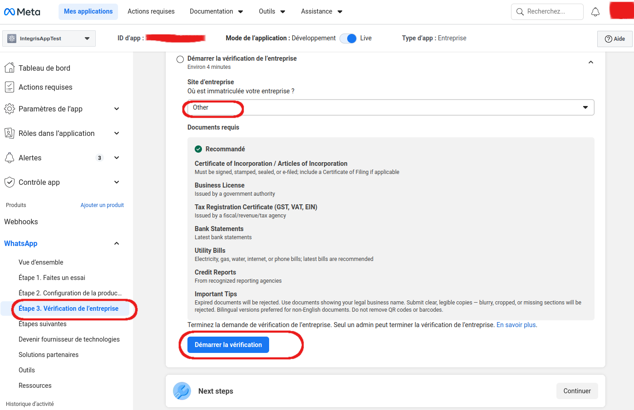Click the Historique d'activité label
Screen dimensions: 634x410
[30, 404]
